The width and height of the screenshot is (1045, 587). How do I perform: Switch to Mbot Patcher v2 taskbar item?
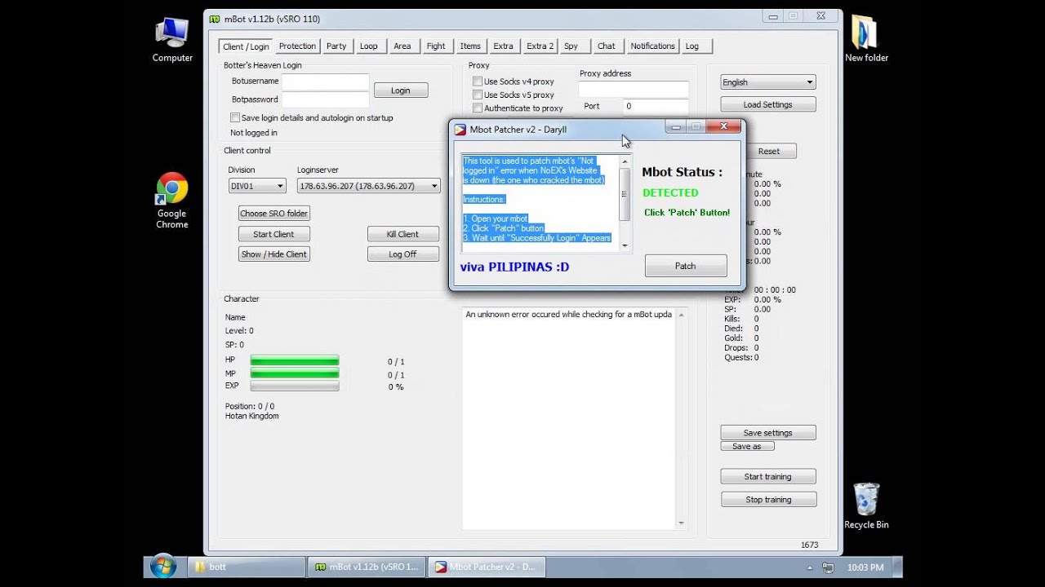point(486,567)
